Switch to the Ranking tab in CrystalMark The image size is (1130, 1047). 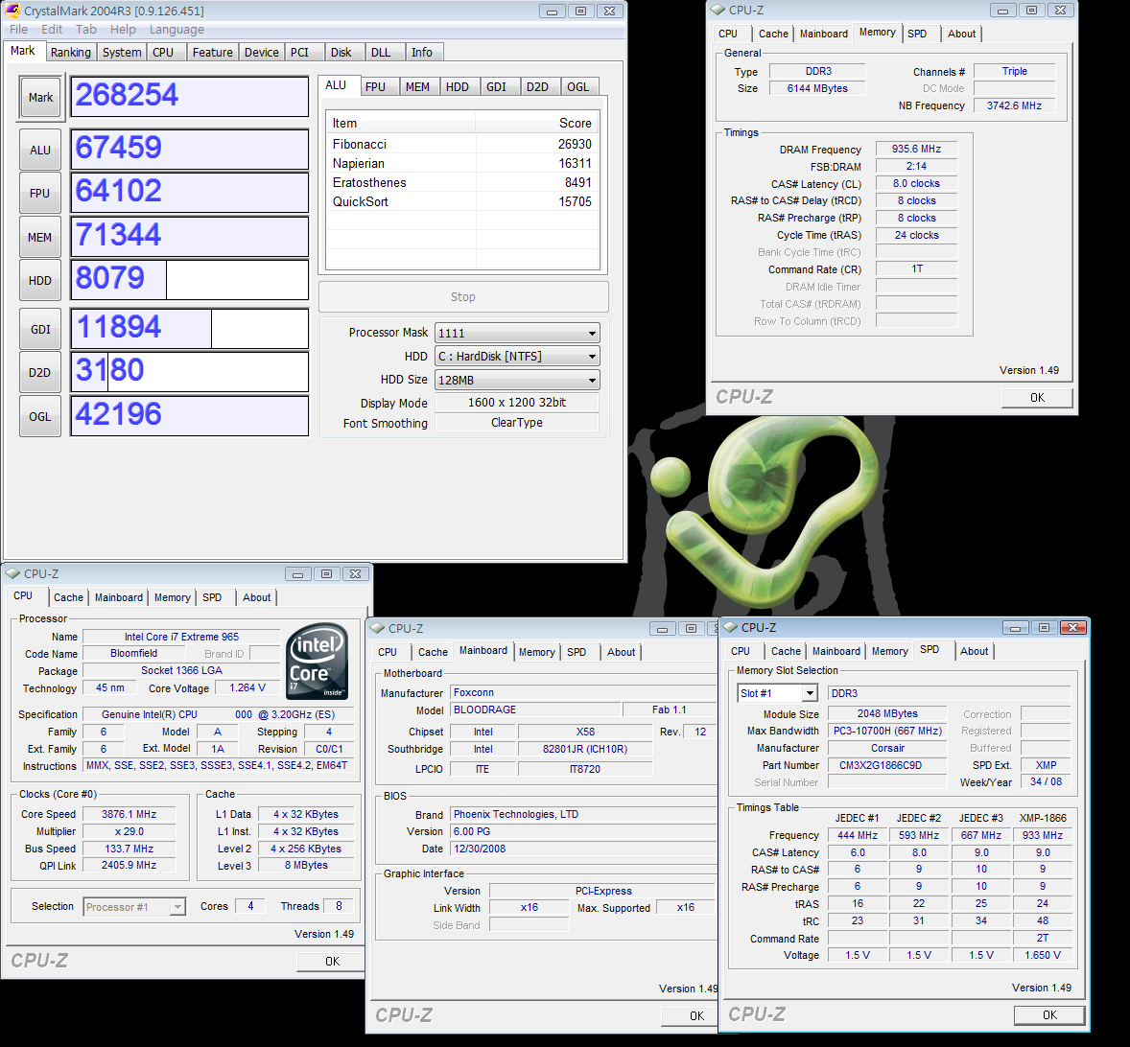pyautogui.click(x=71, y=53)
